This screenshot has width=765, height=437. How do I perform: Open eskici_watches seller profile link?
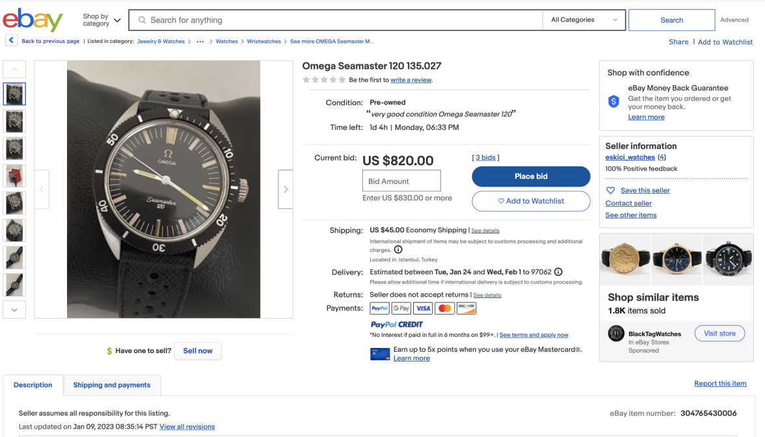click(630, 157)
